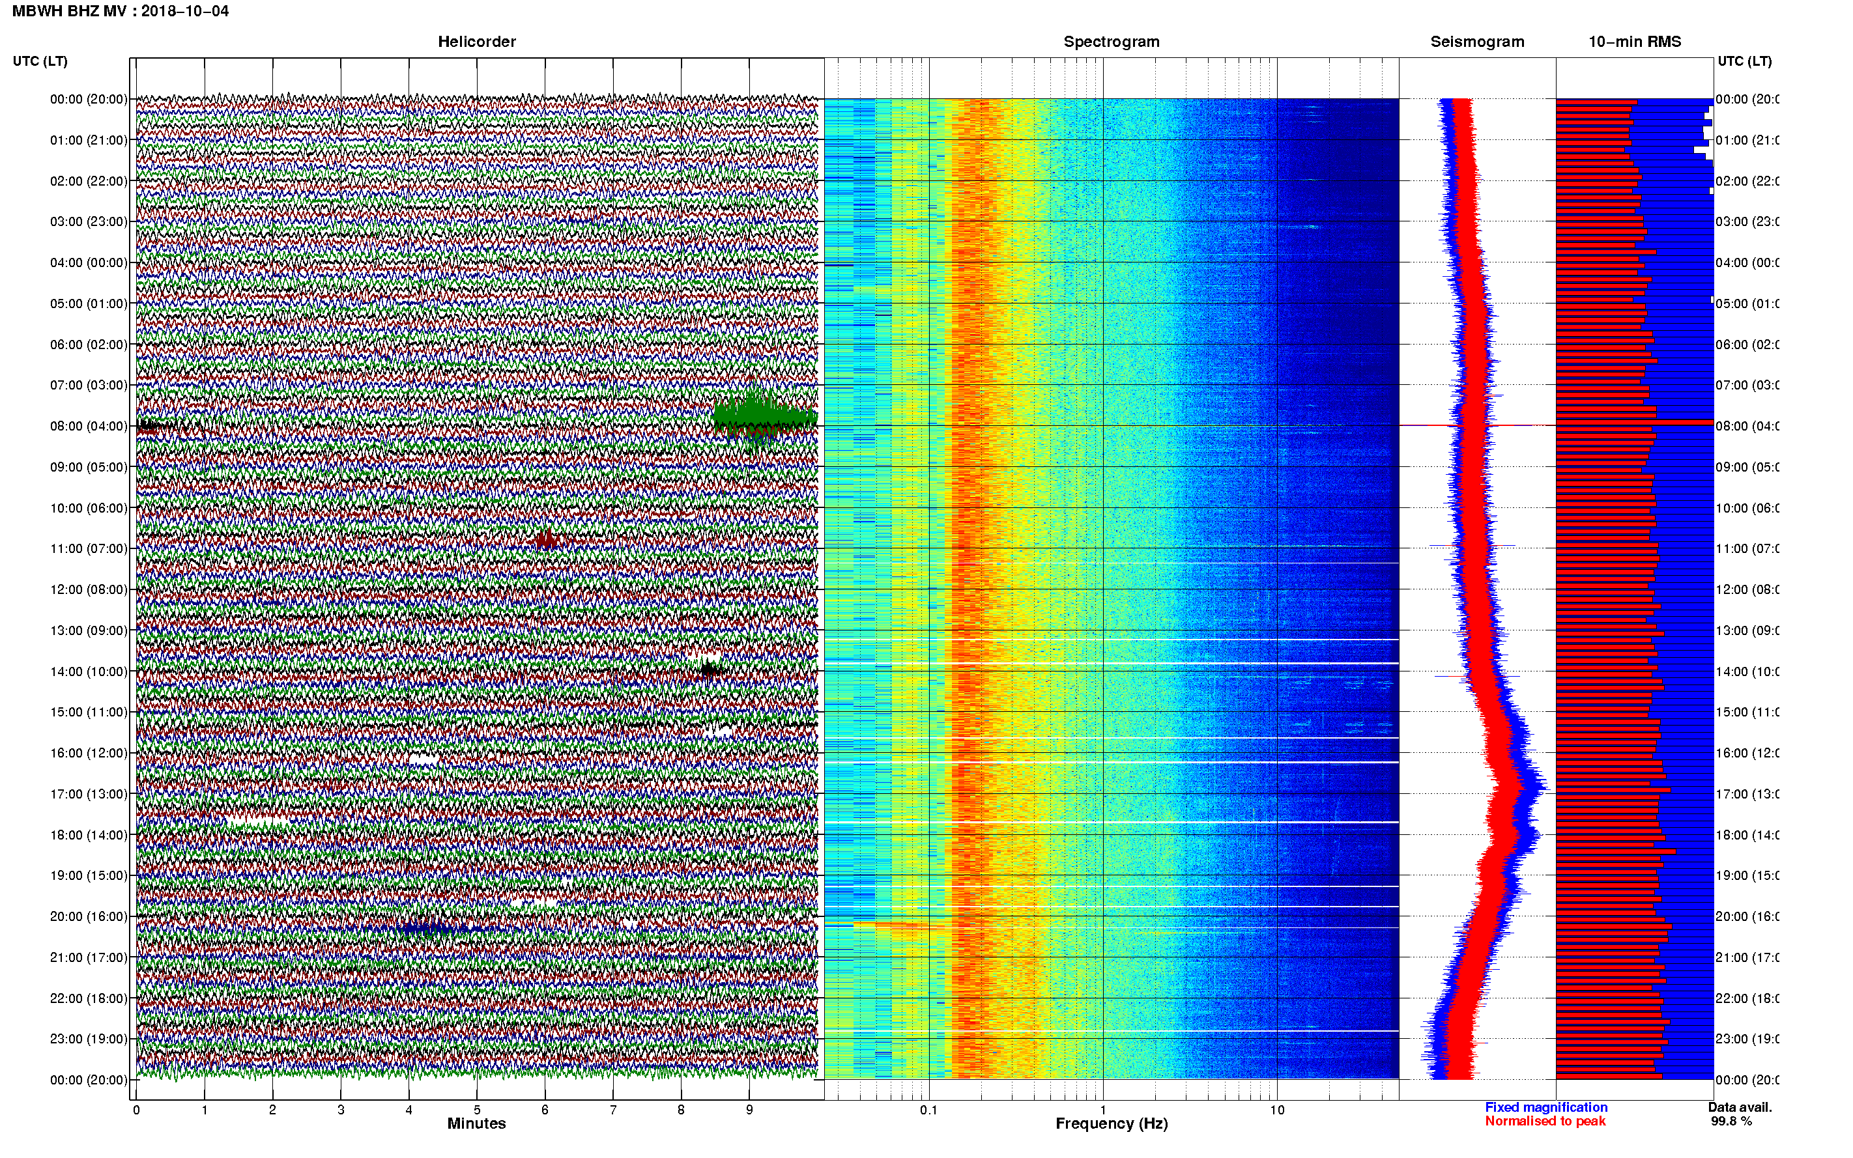Click the right 'UTC (LT)' axis header
The width and height of the screenshot is (1853, 1158).
pyautogui.click(x=1744, y=61)
